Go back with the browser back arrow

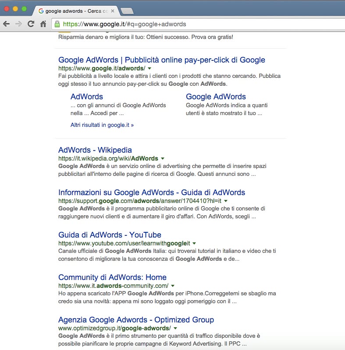(x=6, y=24)
